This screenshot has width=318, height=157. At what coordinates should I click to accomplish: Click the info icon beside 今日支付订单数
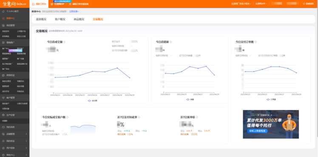tap(256, 42)
